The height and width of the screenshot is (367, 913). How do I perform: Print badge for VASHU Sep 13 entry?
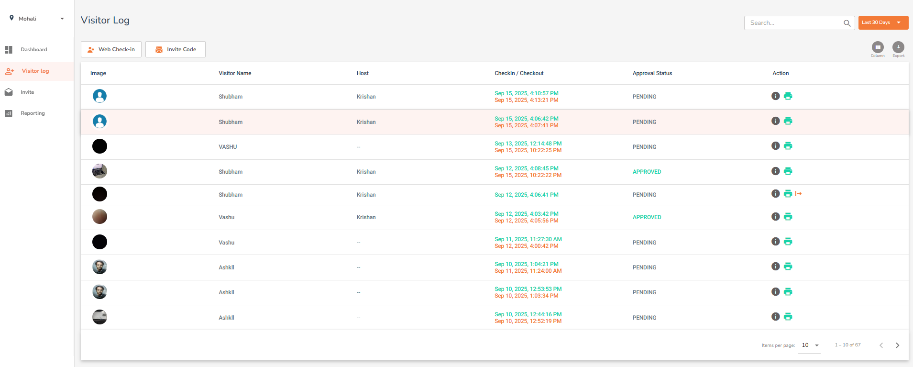pyautogui.click(x=788, y=146)
